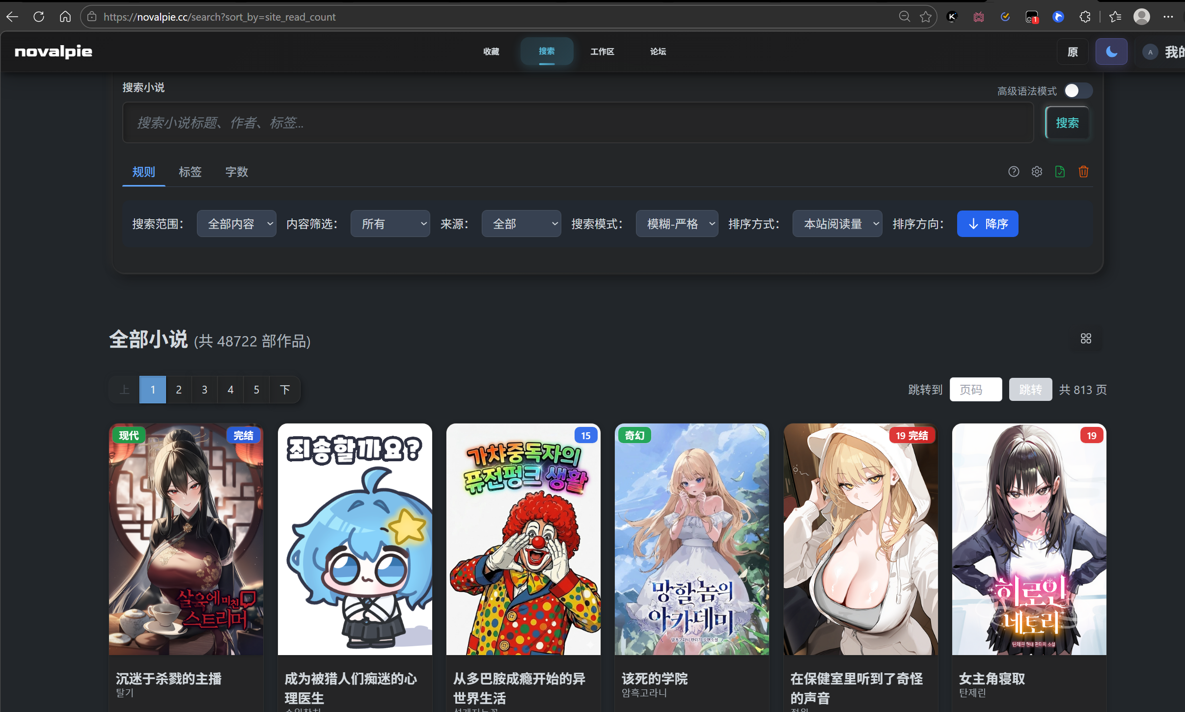The image size is (1185, 712).
Task: Click the browser refresh icon
Action: (39, 17)
